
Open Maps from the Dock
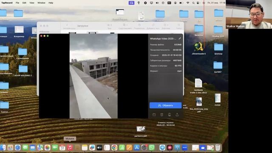[40, 147]
